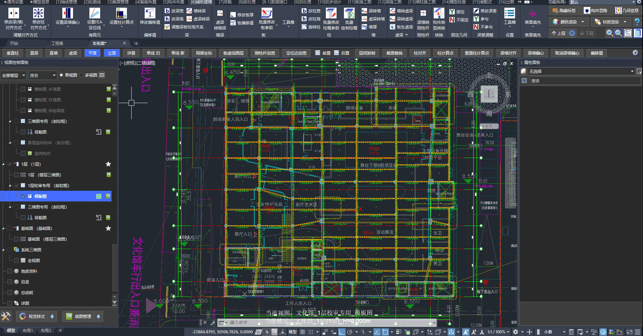Open the 全部楼层 dropdown
643x336 pixels.
(13, 75)
